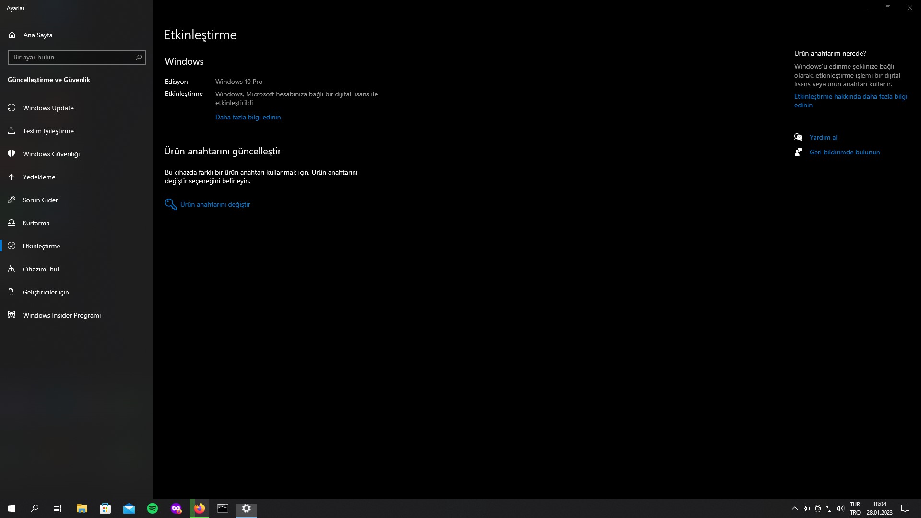This screenshot has height=518, width=921.
Task: Select Etkinleştirme sidebar item
Action: click(41, 246)
